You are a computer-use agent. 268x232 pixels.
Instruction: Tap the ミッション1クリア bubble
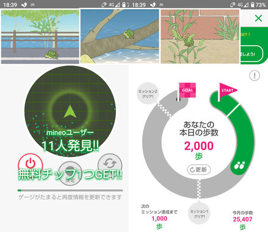199,214
